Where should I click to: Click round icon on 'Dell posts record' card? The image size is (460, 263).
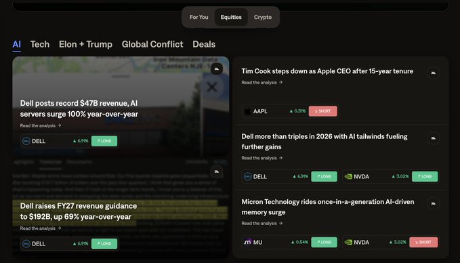(x=217, y=68)
